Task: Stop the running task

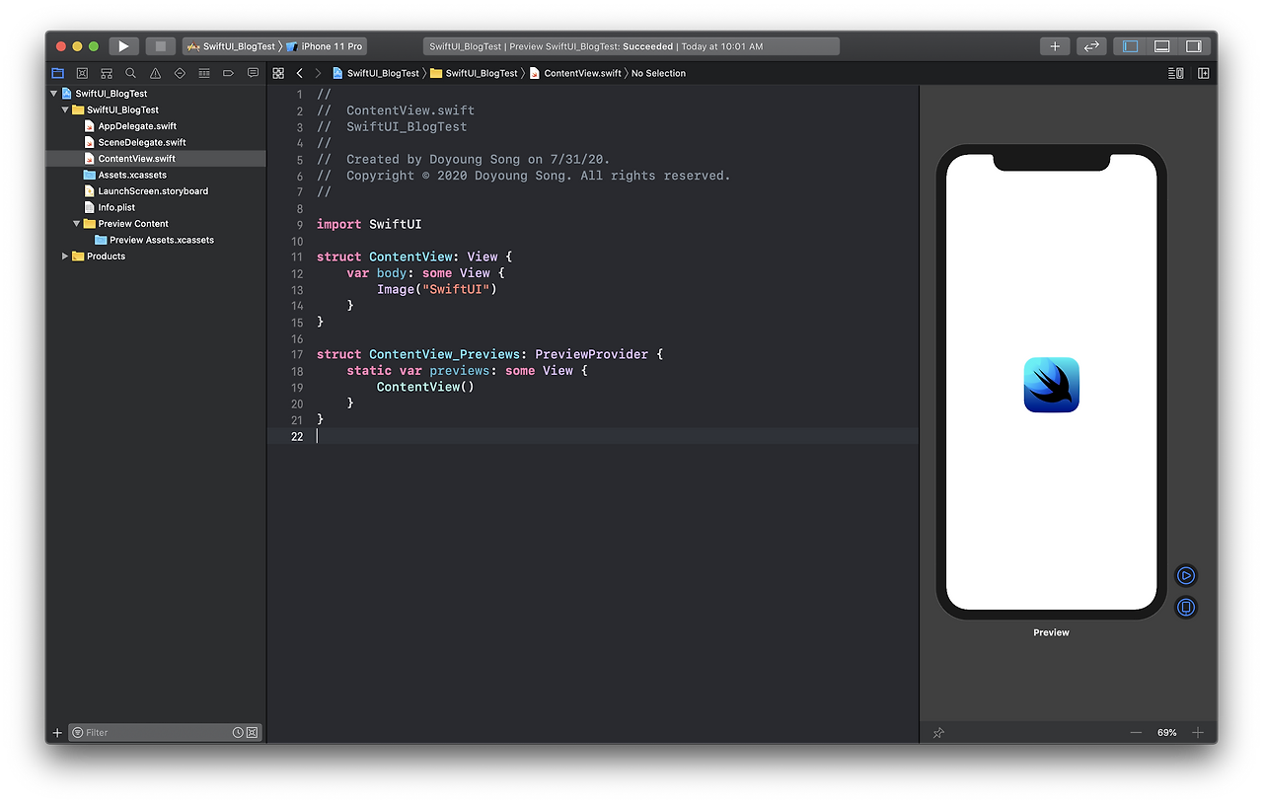Action: 160,46
